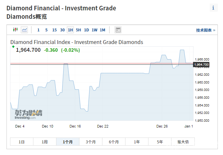The image size is (223, 155).
Task: Show the 1年 time range
Action: coord(137,142)
